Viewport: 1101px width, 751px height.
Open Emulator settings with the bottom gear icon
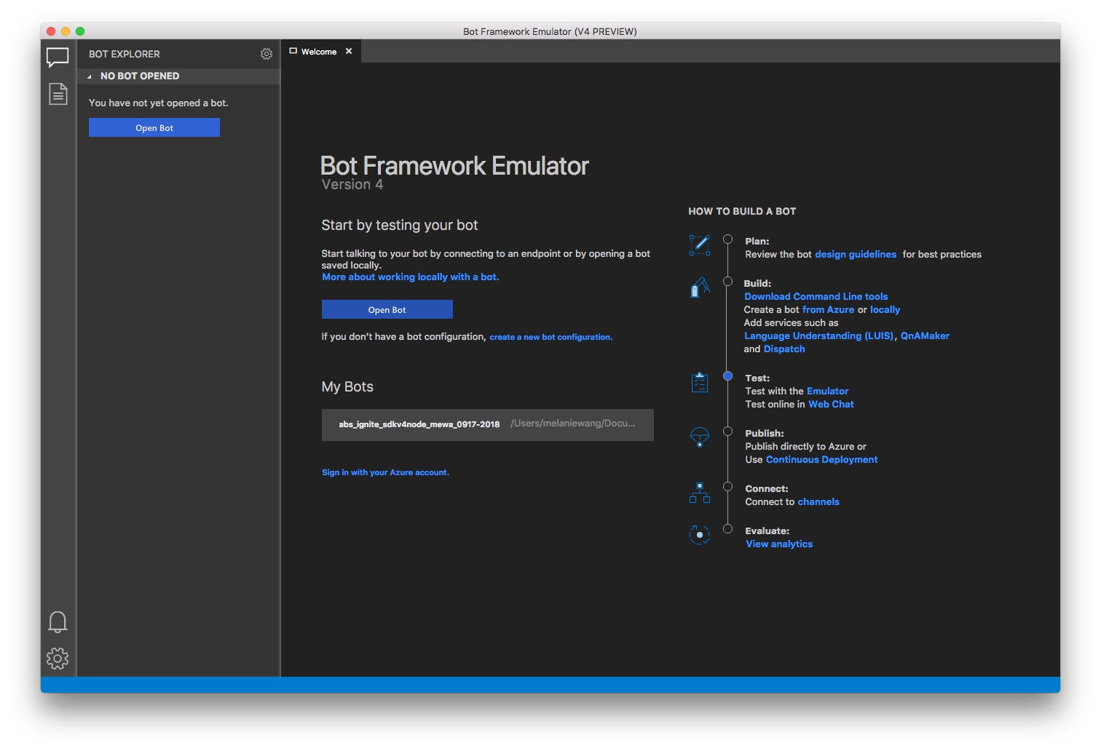coord(58,659)
